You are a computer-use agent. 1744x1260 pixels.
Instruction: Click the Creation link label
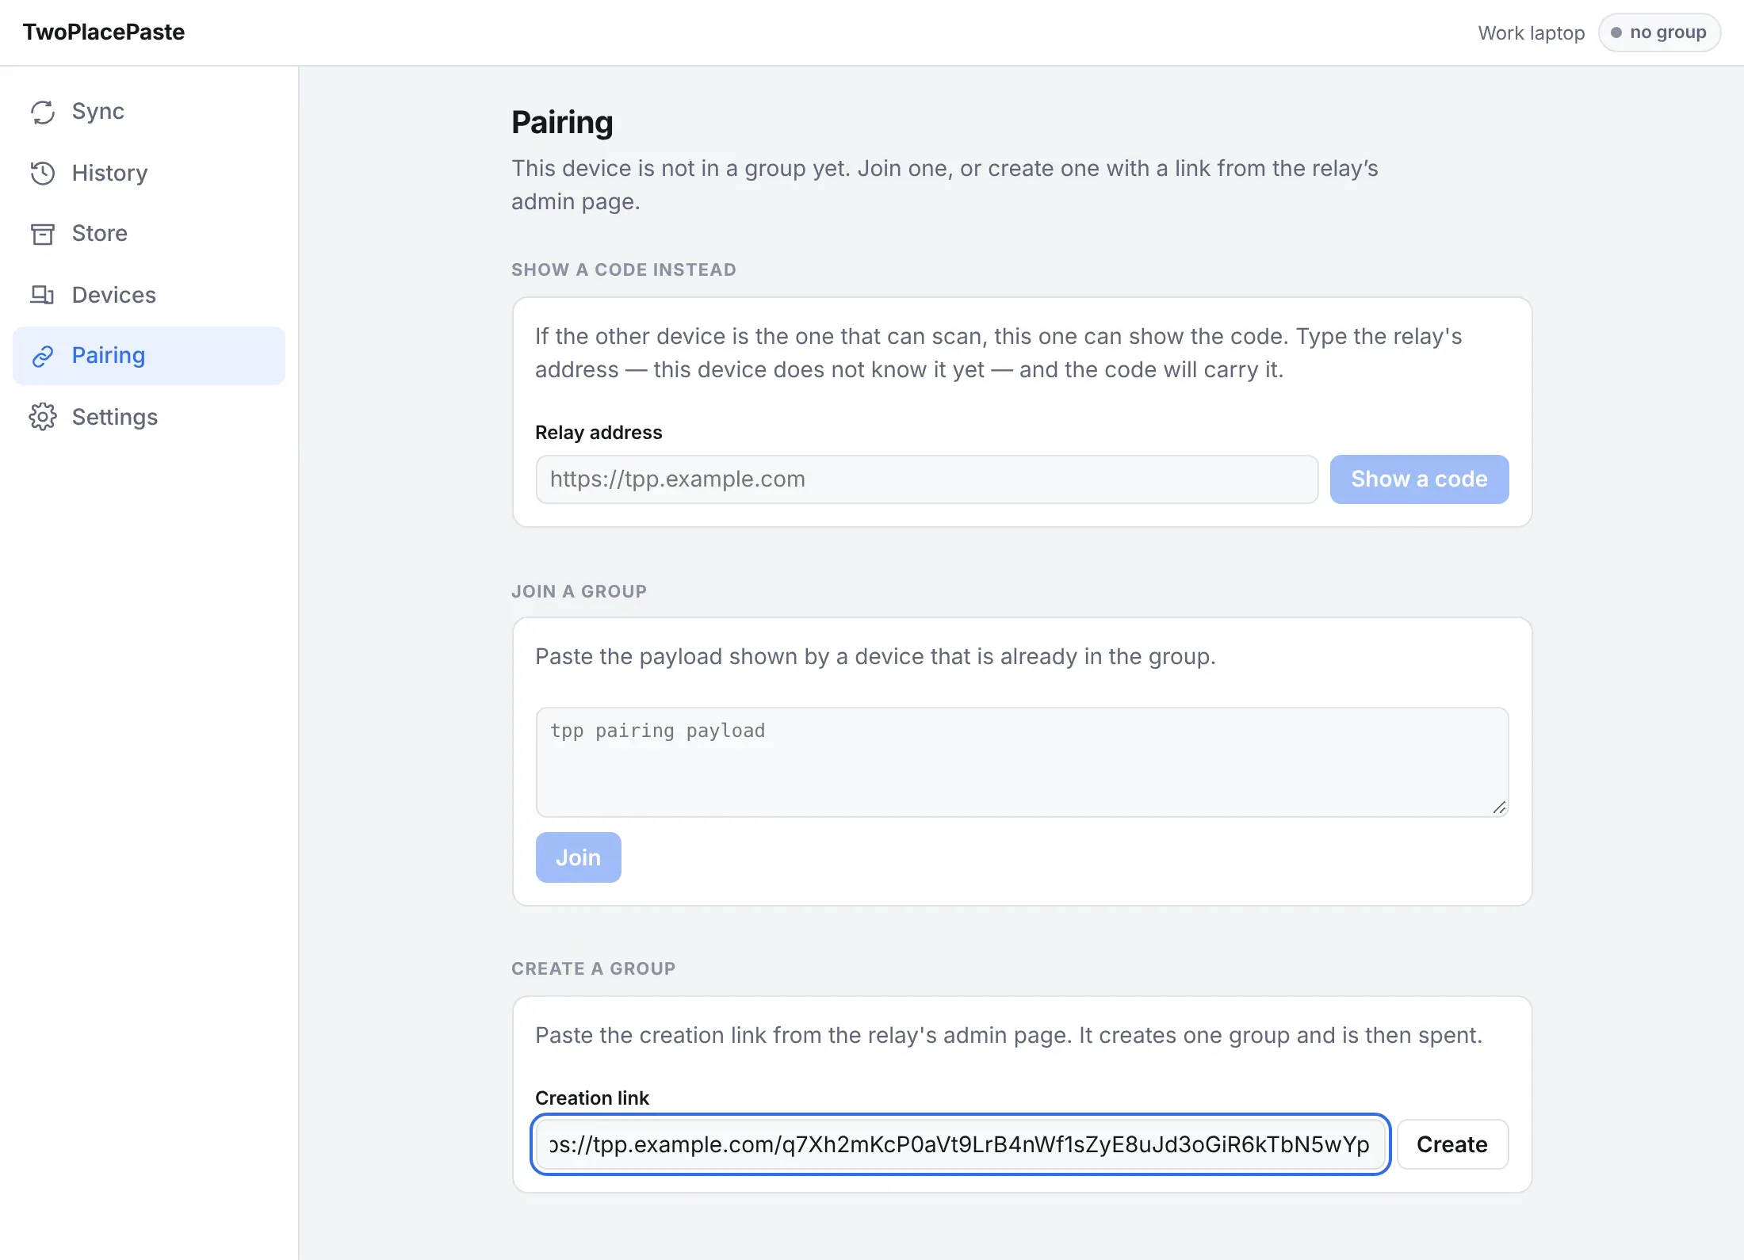[x=592, y=1098]
